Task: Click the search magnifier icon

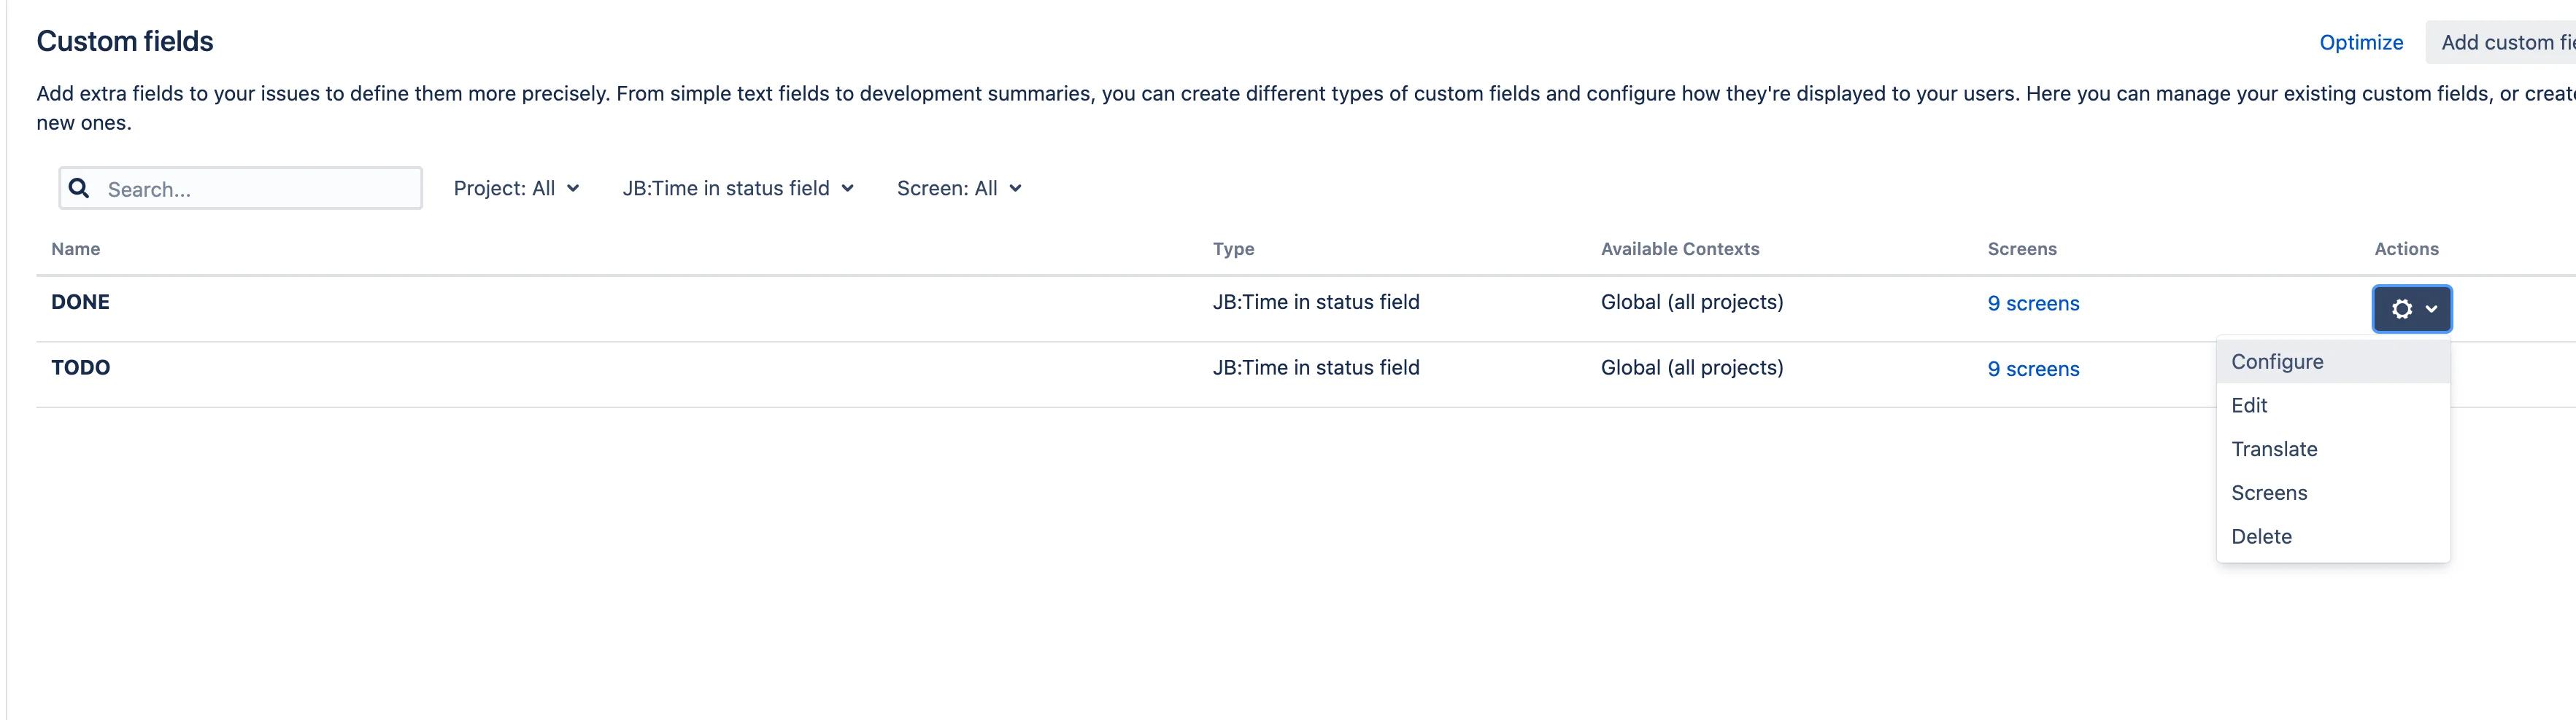Action: pyautogui.click(x=79, y=188)
